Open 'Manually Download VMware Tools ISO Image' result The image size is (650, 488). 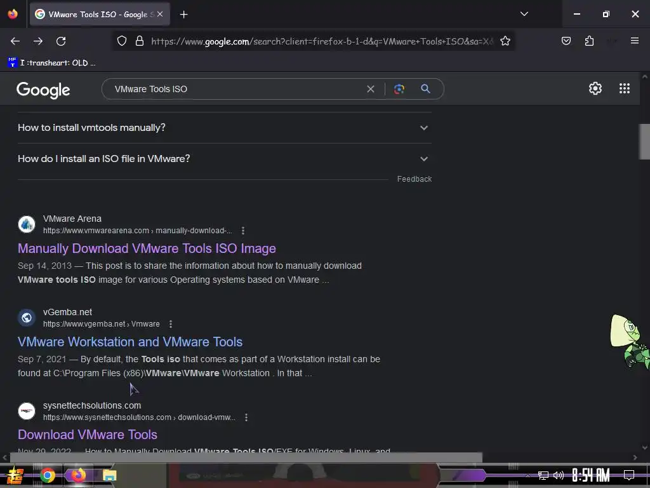[x=147, y=248]
